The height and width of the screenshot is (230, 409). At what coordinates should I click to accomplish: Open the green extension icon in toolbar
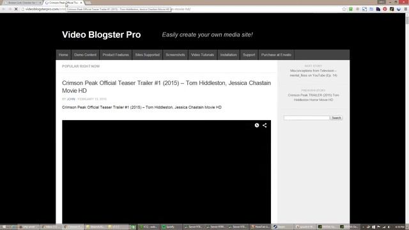tap(351, 9)
